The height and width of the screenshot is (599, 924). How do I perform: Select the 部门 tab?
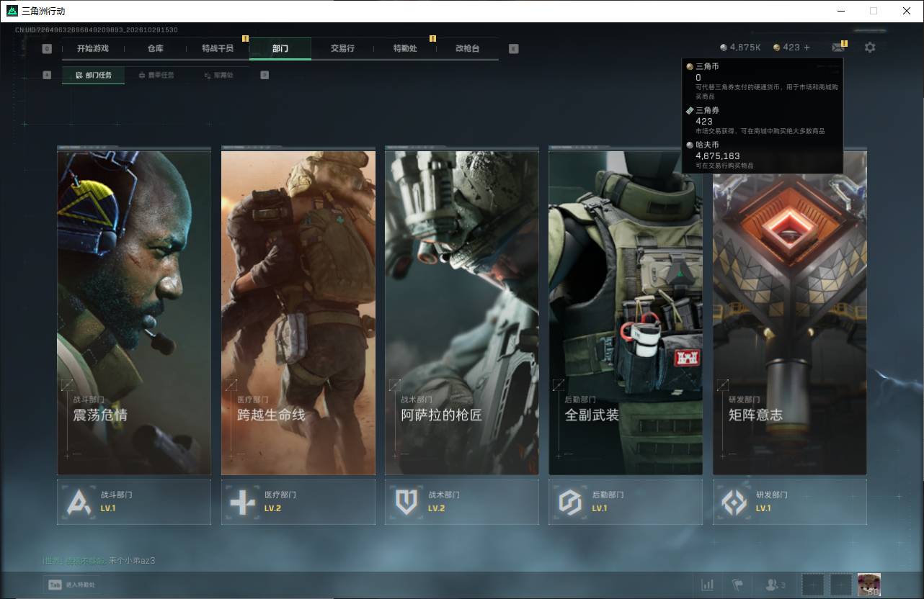point(280,48)
